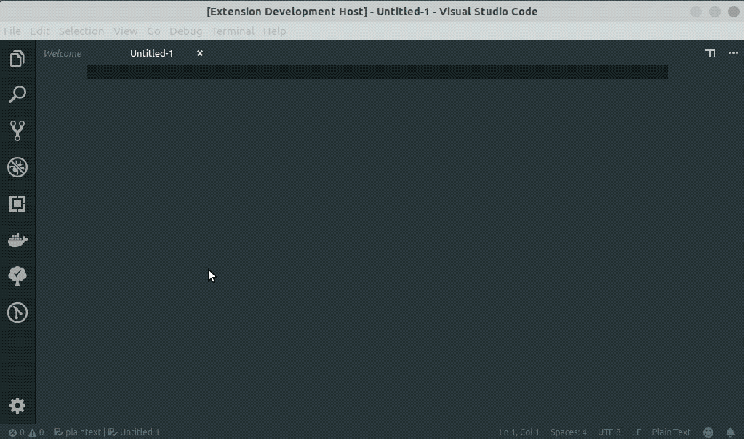744x439 pixels.
Task: Open the Debug menu
Action: pyautogui.click(x=185, y=31)
